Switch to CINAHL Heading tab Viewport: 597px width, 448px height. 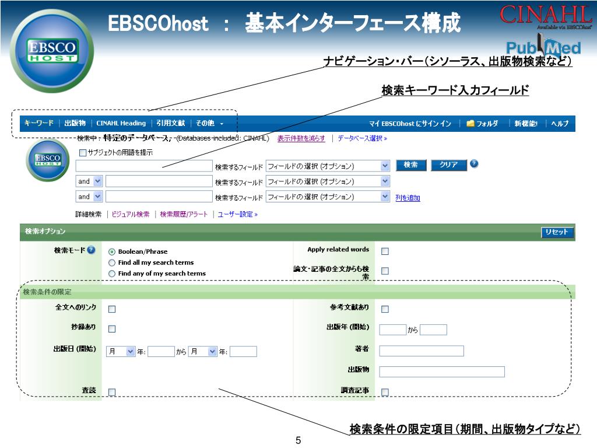[x=121, y=123]
